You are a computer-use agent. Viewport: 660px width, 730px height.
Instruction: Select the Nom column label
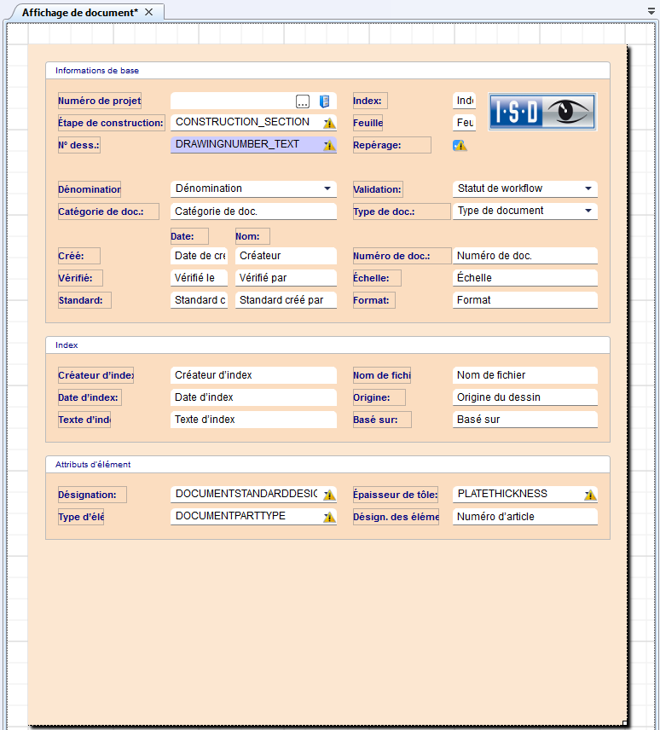[252, 236]
